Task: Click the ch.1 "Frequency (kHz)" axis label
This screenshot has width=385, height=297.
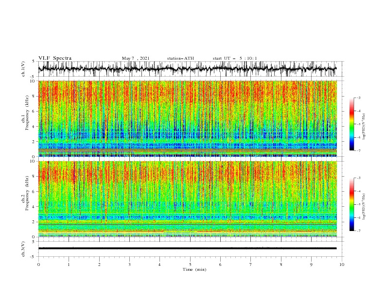Action: pyautogui.click(x=27, y=112)
